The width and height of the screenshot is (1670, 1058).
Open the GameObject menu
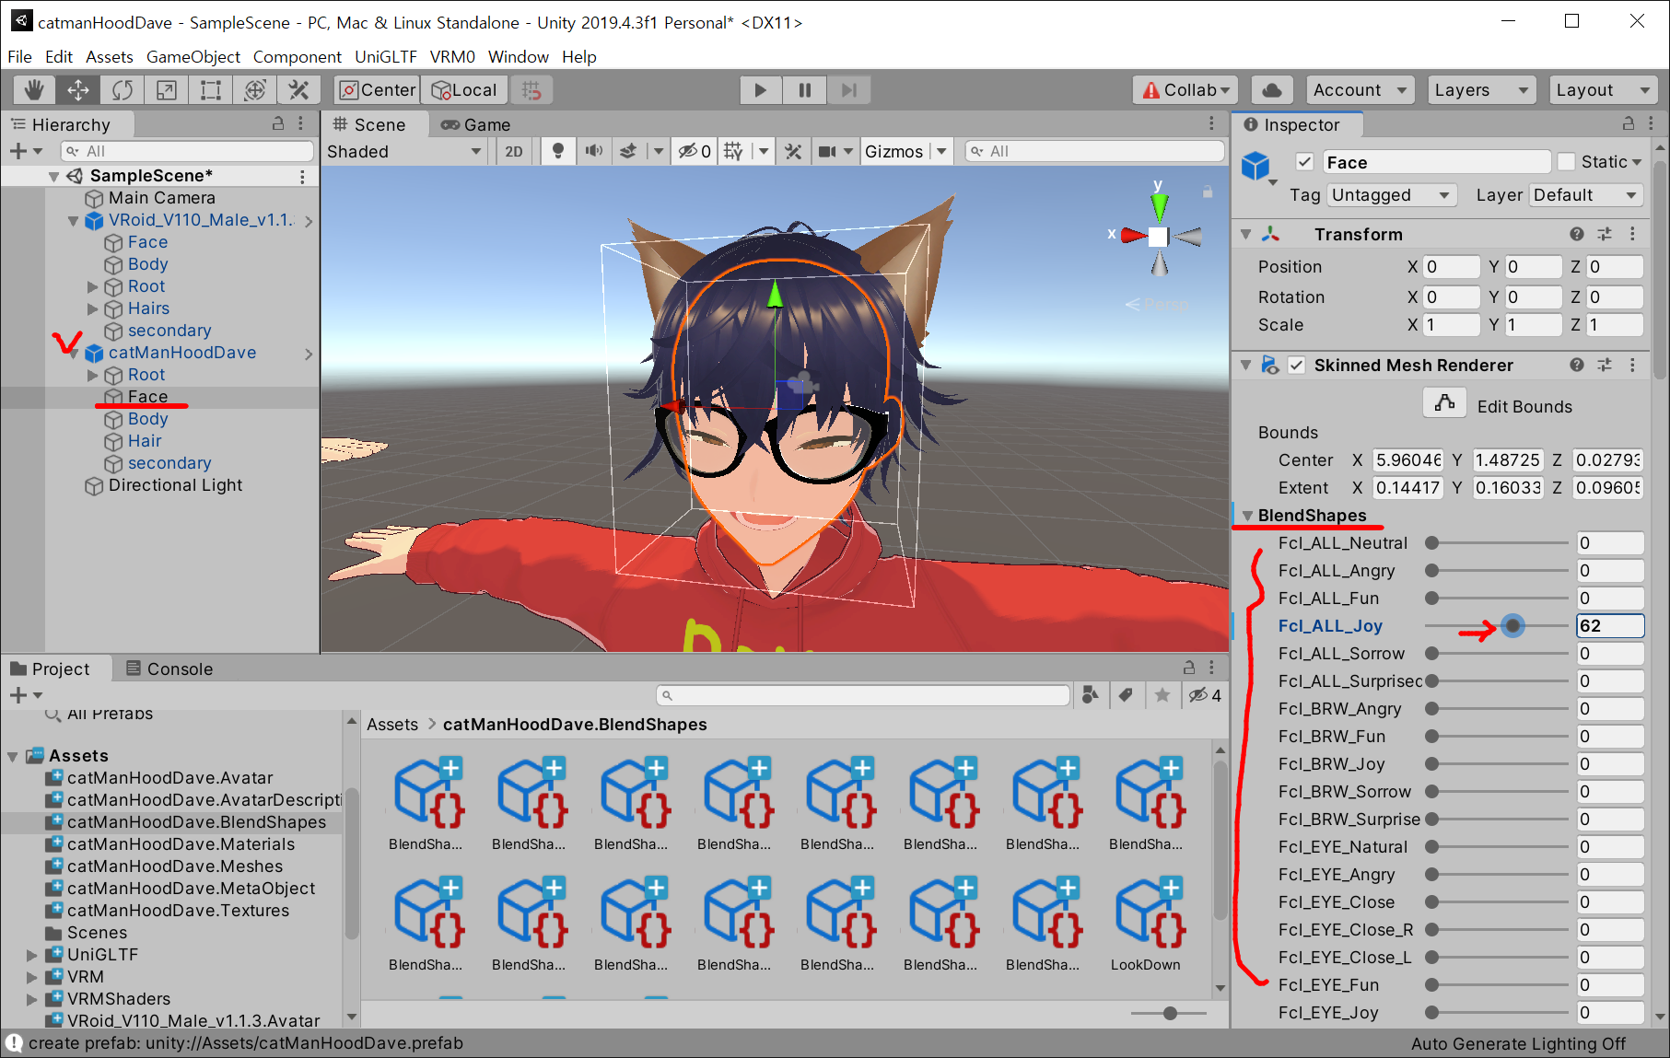(x=193, y=56)
